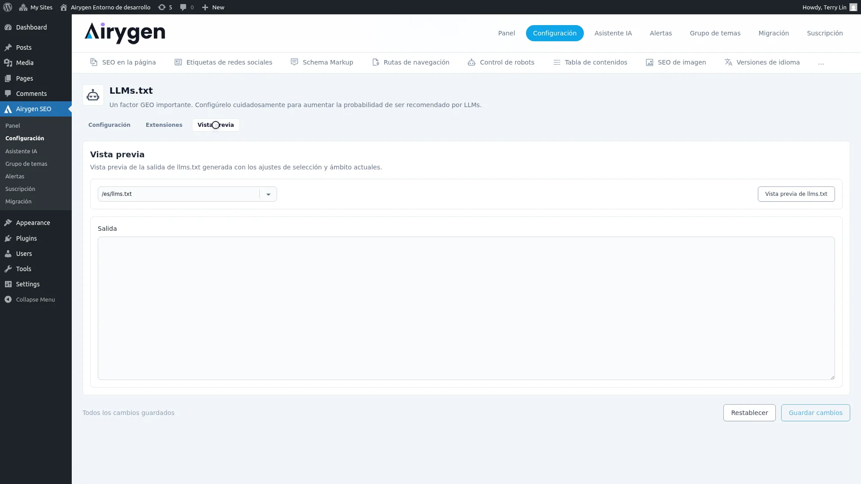Expand the more tabs ellipsis

[821, 63]
